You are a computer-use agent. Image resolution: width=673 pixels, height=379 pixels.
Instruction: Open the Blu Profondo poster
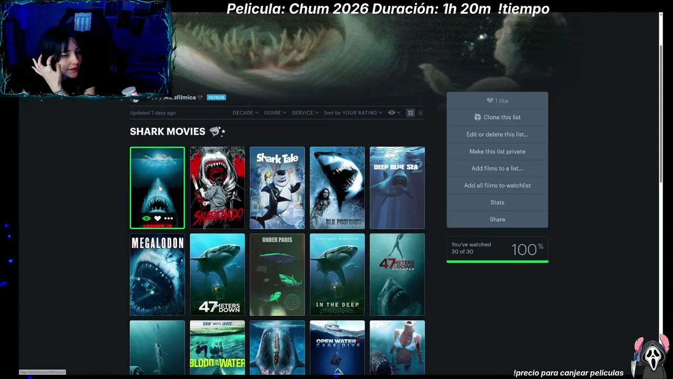coord(337,188)
